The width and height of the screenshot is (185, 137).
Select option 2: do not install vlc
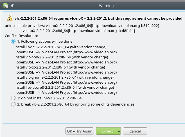(13, 98)
